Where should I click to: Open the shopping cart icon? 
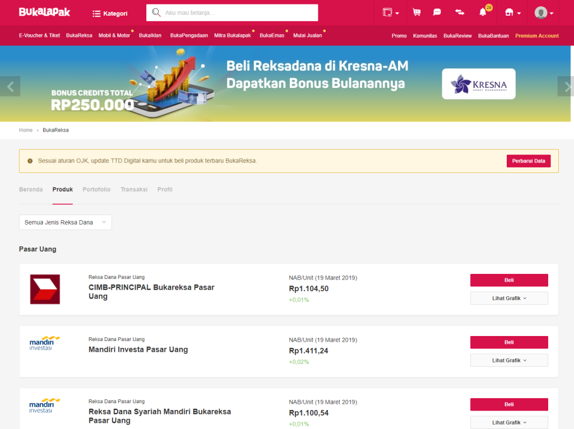coord(416,12)
